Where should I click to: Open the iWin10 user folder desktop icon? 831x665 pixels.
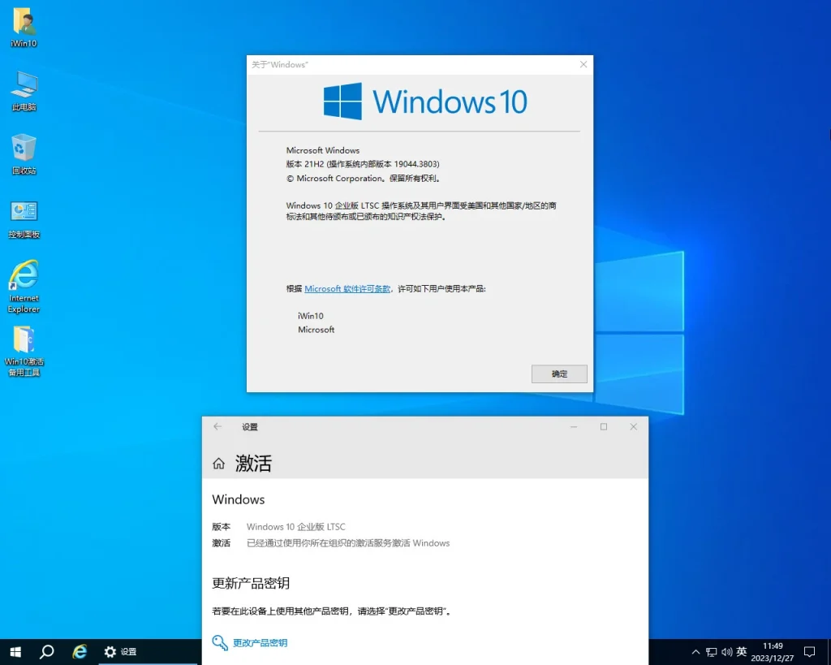tap(24, 28)
